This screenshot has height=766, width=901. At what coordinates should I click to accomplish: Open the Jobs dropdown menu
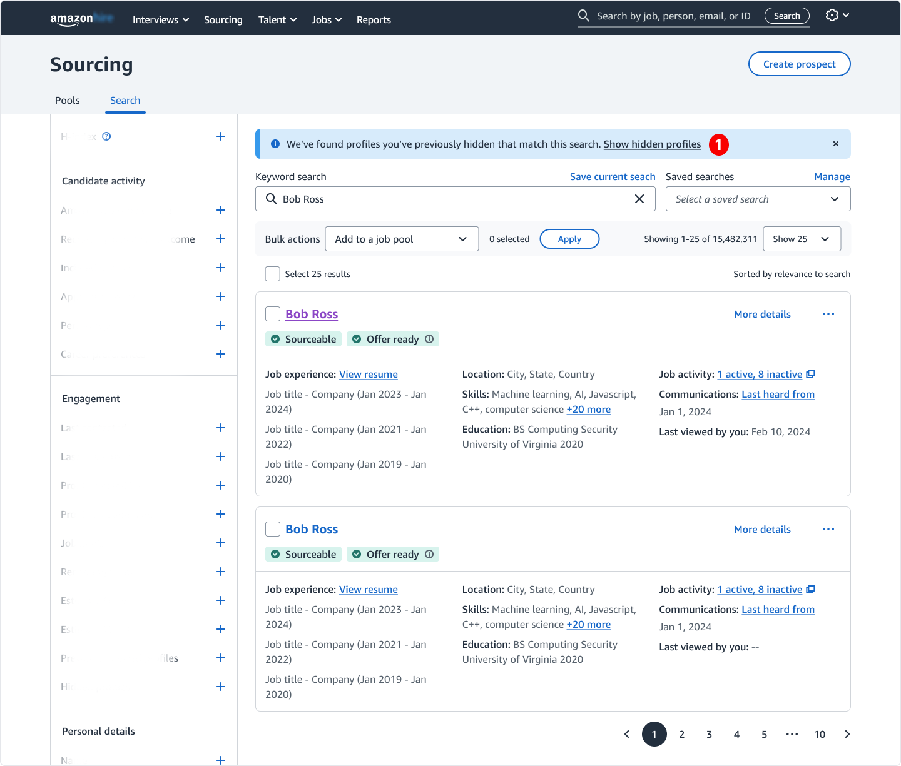coord(327,19)
